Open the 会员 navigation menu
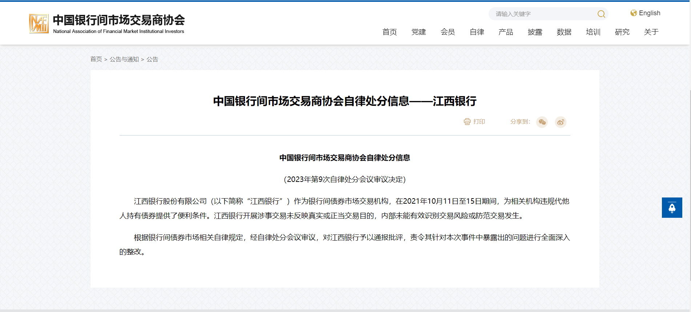Image resolution: width=691 pixels, height=312 pixels. (448, 32)
